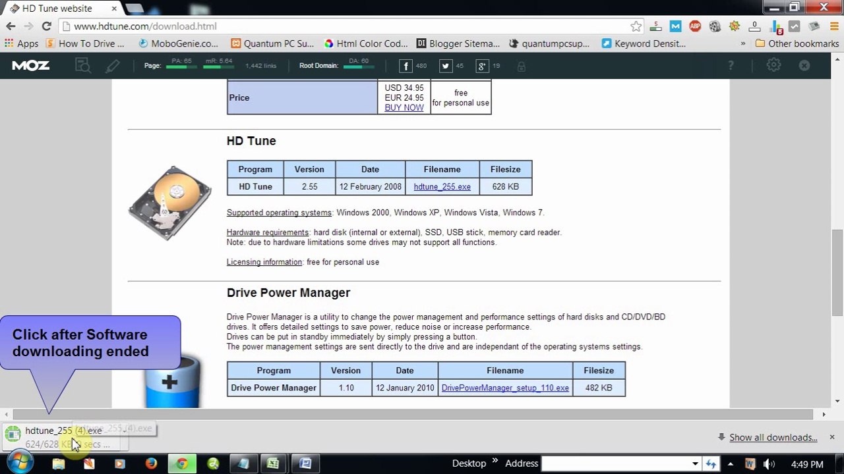Image resolution: width=844 pixels, height=474 pixels.
Task: Click the Twitter share count icon
Action: tap(446, 66)
